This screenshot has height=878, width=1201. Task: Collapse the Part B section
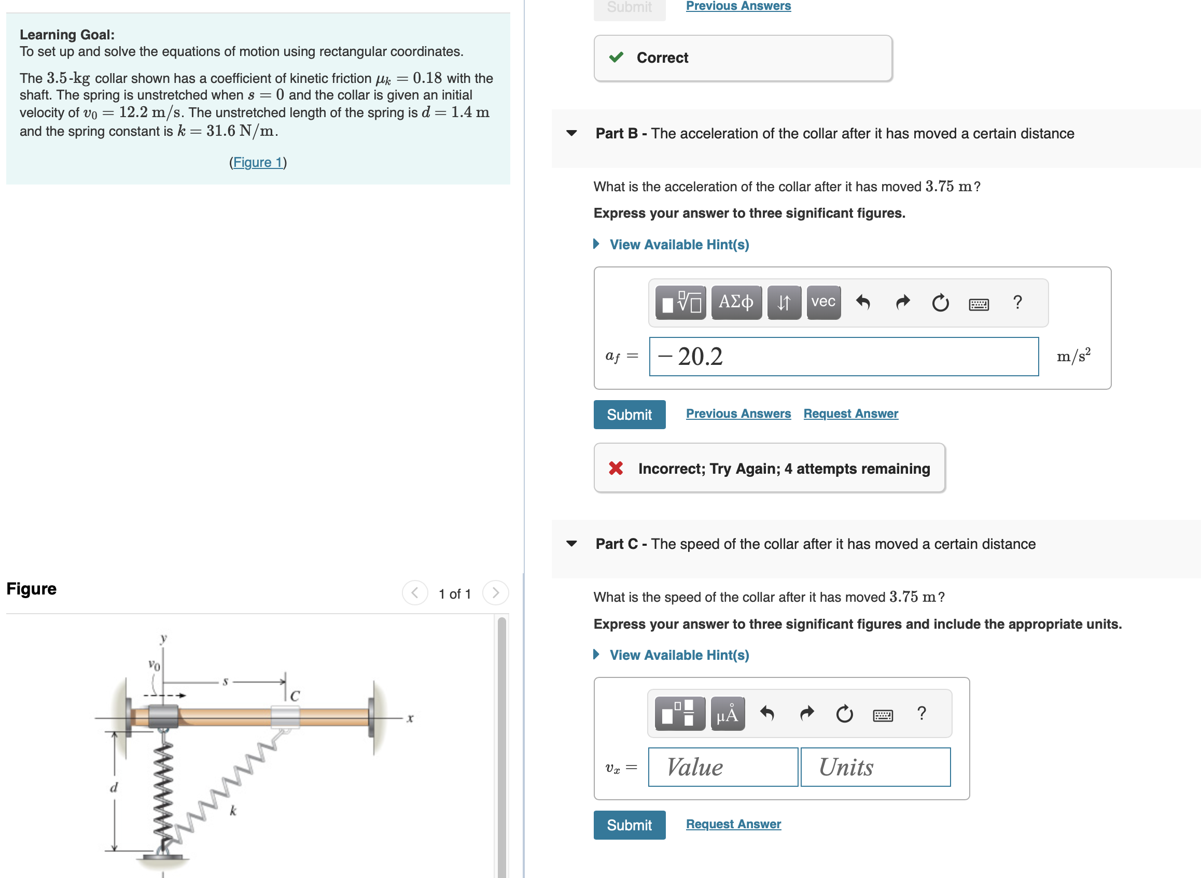tap(571, 134)
